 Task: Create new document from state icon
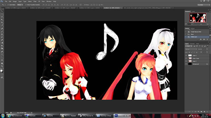click(x=201, y=39)
